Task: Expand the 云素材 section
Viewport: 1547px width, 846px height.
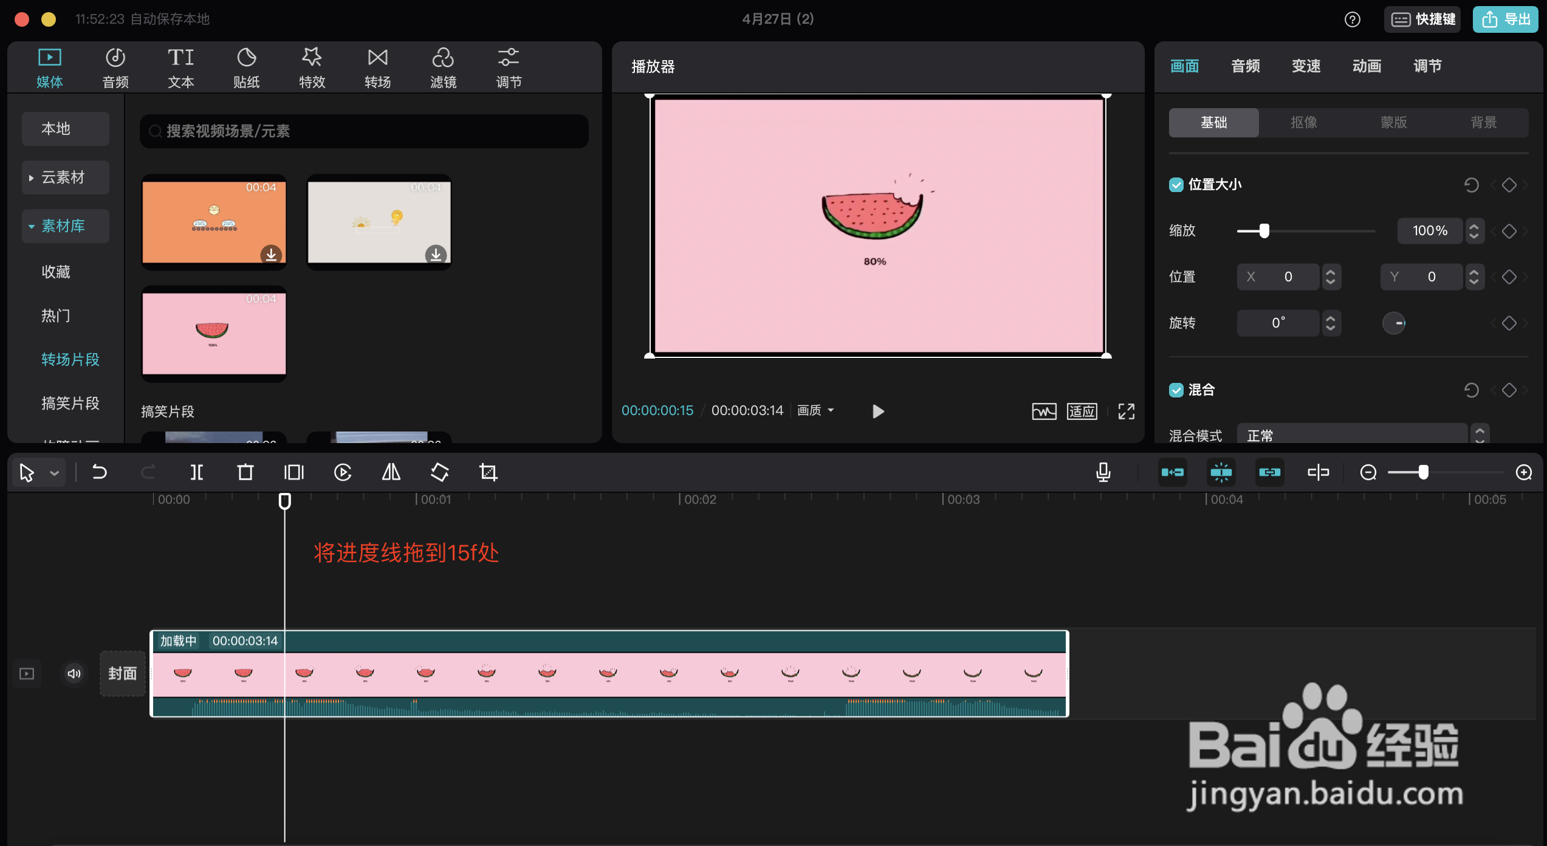Action: 66,177
